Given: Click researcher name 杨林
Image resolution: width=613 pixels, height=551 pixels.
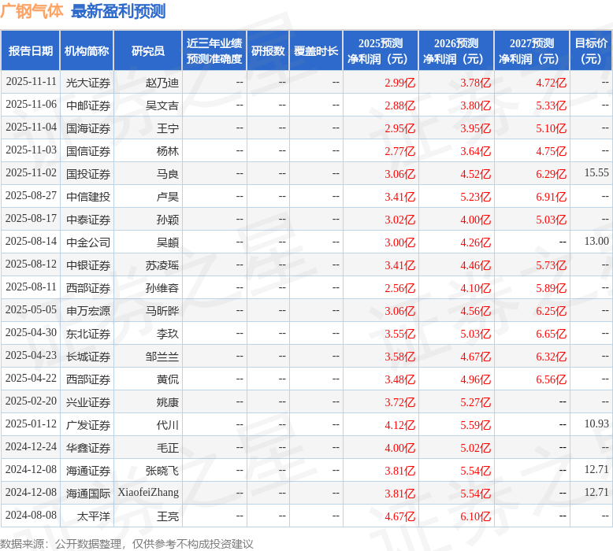Looking at the screenshot, I should pos(168,151).
